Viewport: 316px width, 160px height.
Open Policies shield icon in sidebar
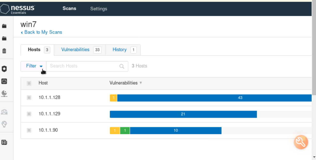coord(4,69)
